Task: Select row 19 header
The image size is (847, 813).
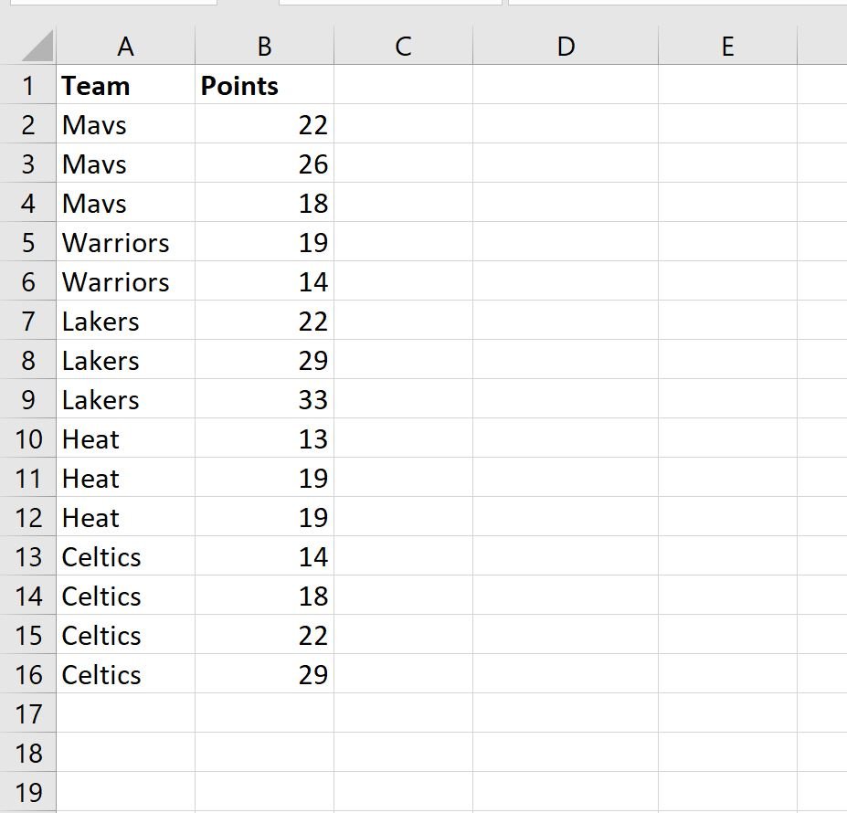Action: (x=28, y=792)
